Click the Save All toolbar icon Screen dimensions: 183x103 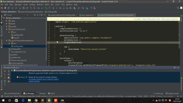(x=5, y=8)
